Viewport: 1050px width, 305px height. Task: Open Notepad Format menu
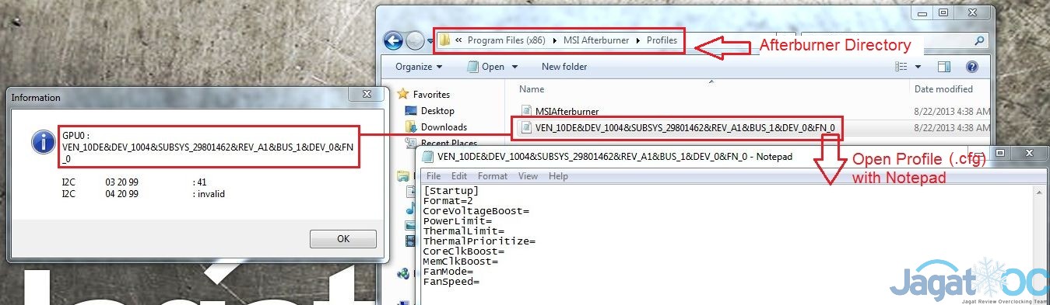point(493,176)
